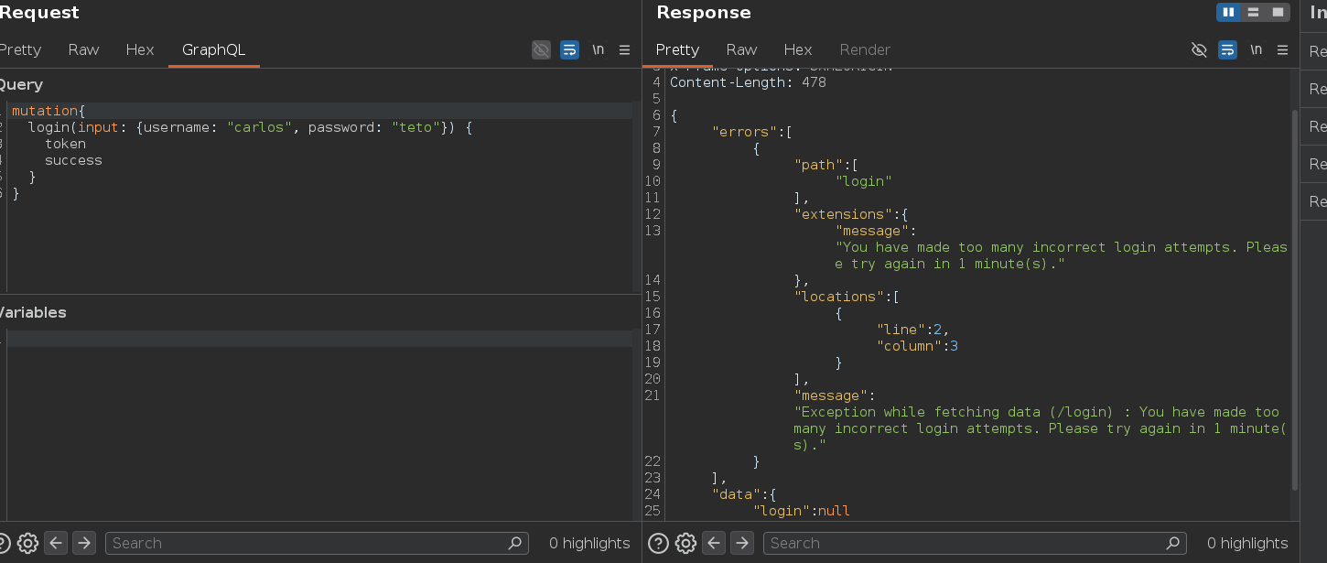Toggle word wrap icon in Request panel
The image size is (1327, 563).
pyautogui.click(x=569, y=49)
